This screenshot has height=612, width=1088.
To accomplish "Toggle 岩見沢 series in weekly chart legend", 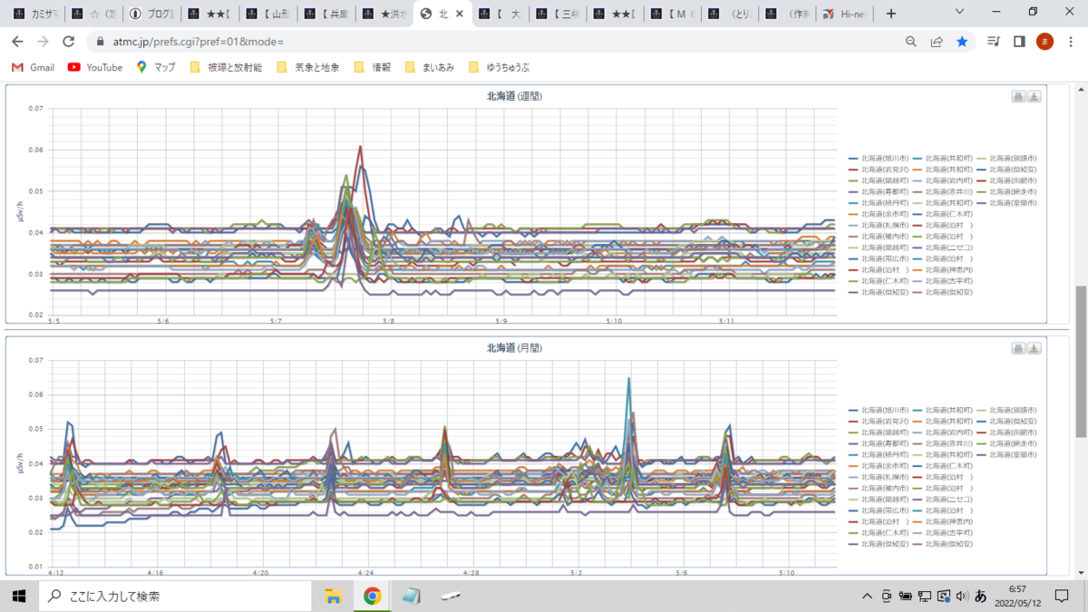I will coord(879,170).
